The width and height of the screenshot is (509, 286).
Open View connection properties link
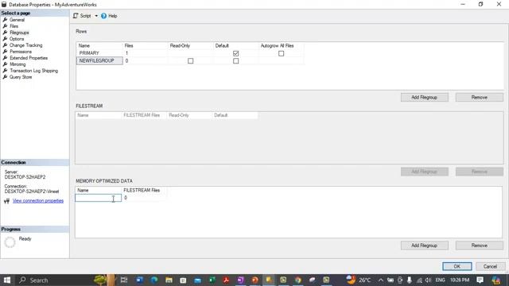[x=38, y=201]
